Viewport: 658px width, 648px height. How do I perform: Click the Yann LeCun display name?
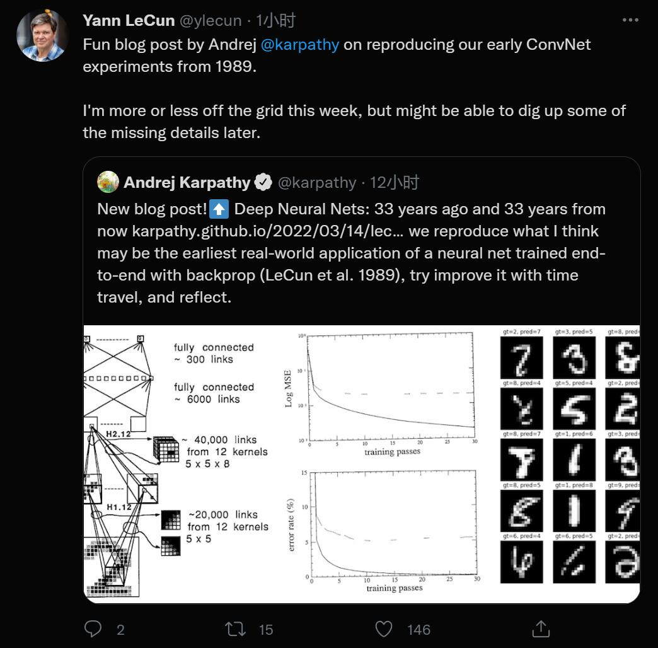coord(129,20)
